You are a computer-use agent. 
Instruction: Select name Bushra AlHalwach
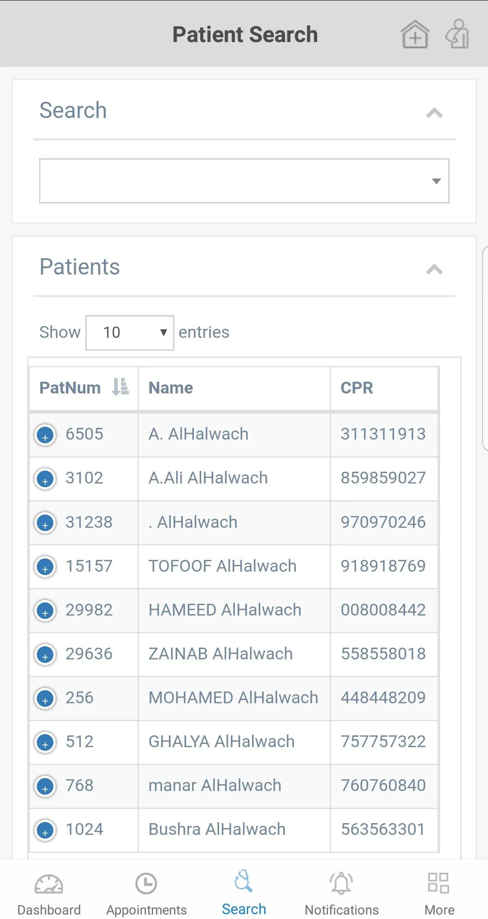(217, 829)
